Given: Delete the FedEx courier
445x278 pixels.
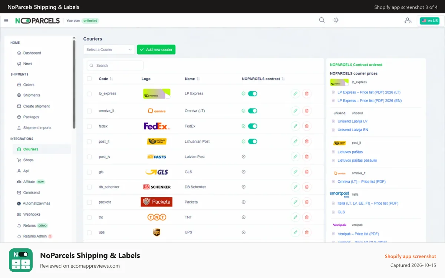Looking at the screenshot, I should click(x=307, y=126).
